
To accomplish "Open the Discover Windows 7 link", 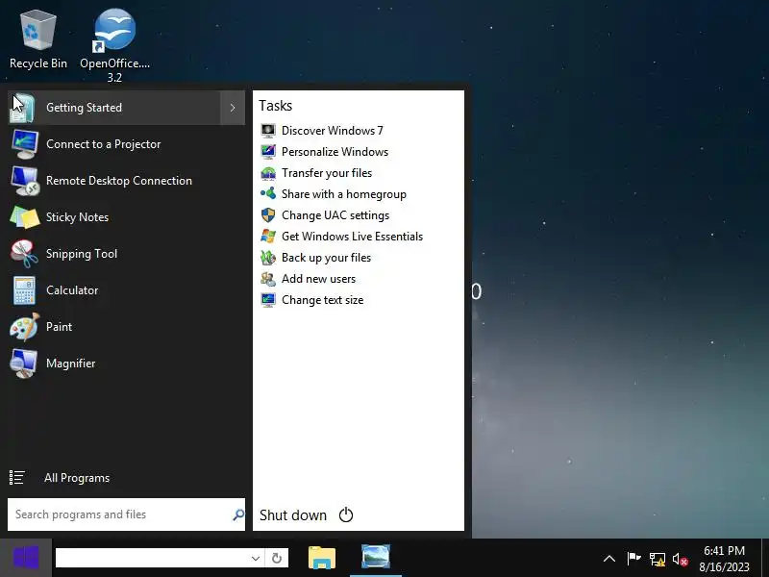I will tap(332, 131).
